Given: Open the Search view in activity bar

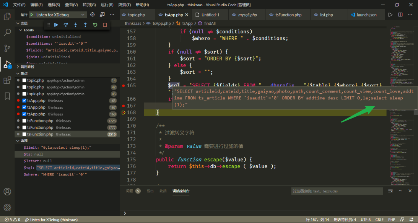Looking at the screenshot, I should click(7, 32).
